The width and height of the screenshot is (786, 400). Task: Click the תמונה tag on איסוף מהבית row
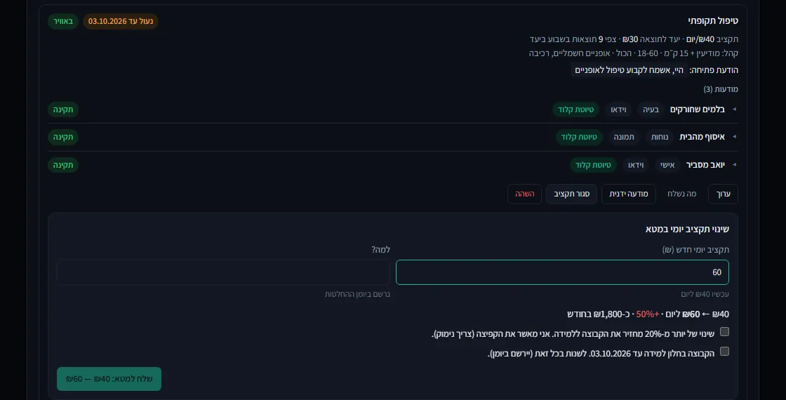click(624, 137)
